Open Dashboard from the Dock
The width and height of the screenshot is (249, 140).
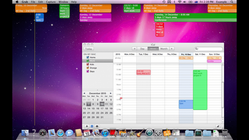click(x=43, y=133)
